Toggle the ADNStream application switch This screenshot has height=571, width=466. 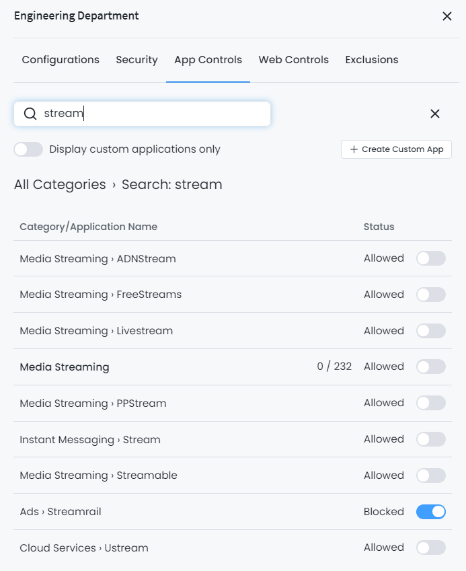430,258
